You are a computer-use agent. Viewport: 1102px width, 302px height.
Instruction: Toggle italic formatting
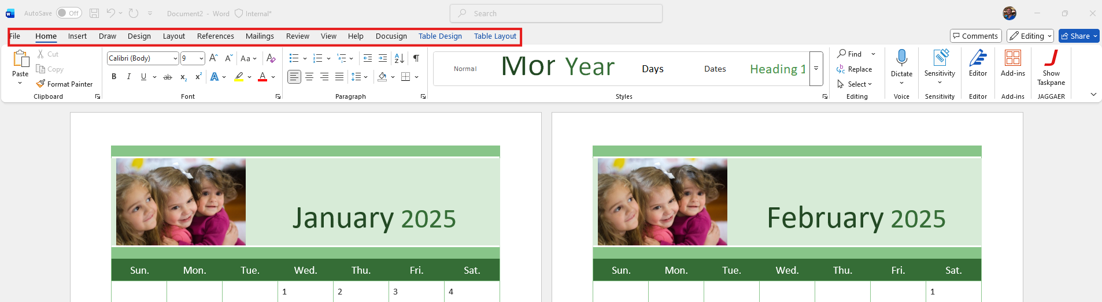[x=129, y=77]
